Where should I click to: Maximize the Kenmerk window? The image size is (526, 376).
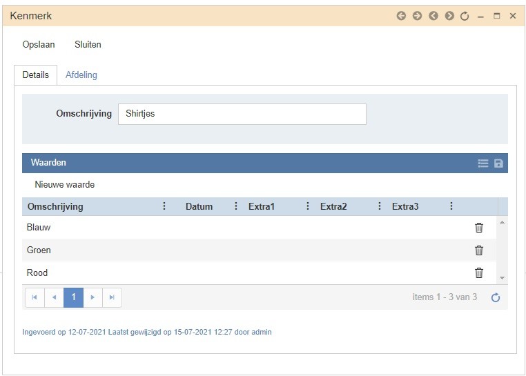click(497, 16)
